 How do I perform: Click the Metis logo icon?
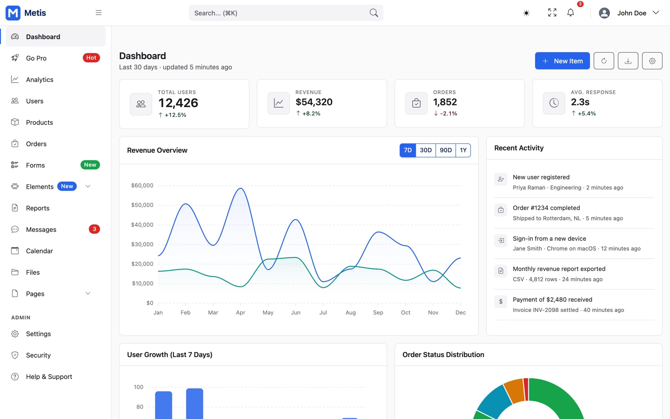pyautogui.click(x=13, y=13)
